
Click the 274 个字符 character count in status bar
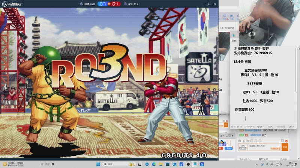pos(249,127)
